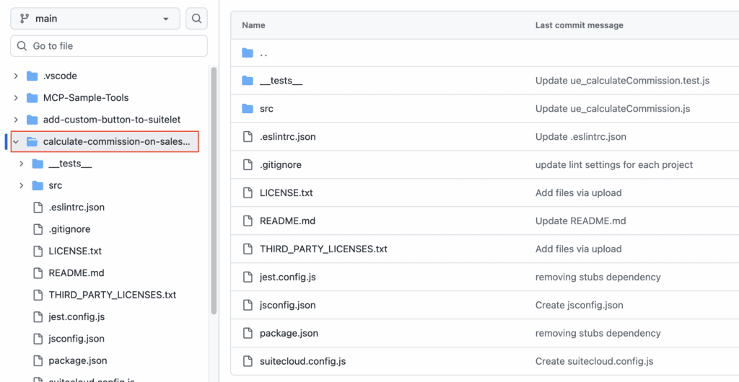Image resolution: width=739 pixels, height=382 pixels.
Task: Open commit 'Update .eslintrc.json'
Action: point(581,137)
